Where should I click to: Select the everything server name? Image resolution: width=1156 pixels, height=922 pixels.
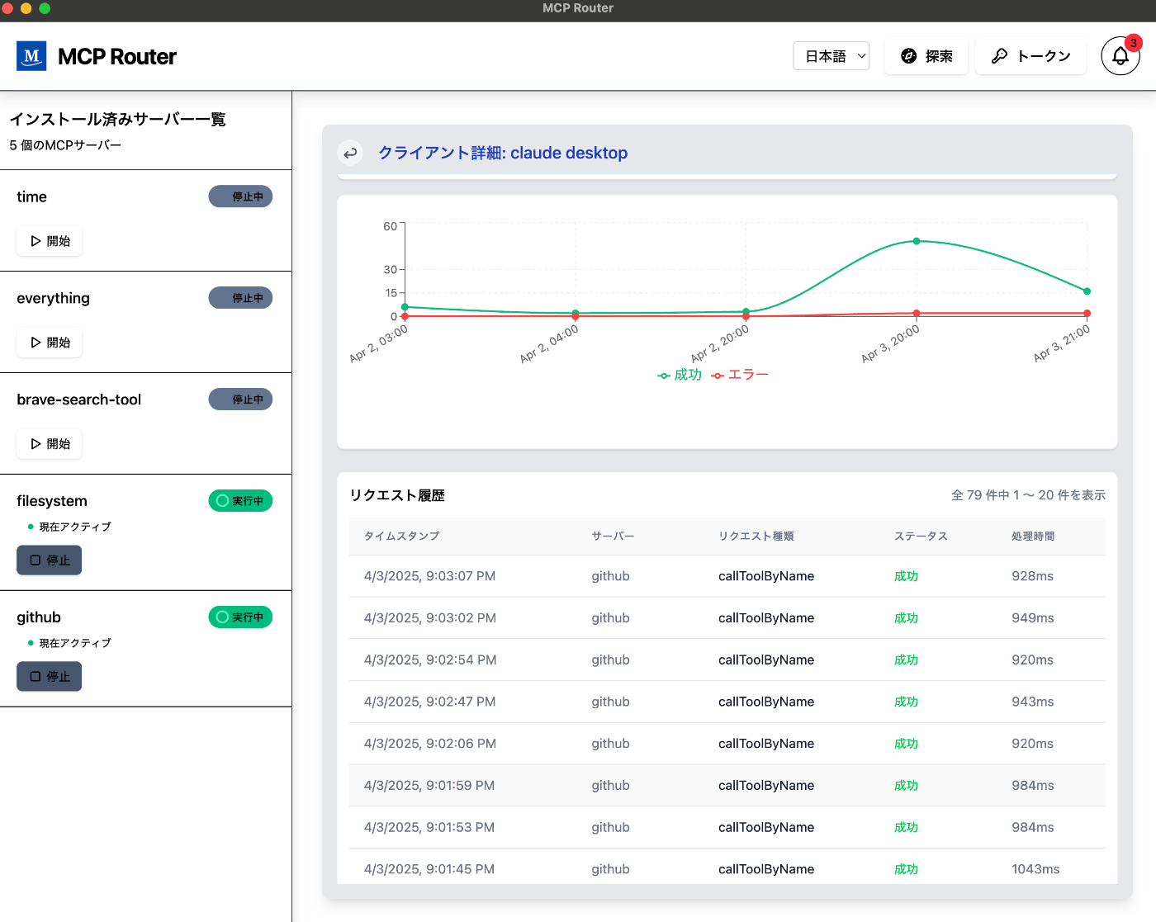click(x=53, y=298)
